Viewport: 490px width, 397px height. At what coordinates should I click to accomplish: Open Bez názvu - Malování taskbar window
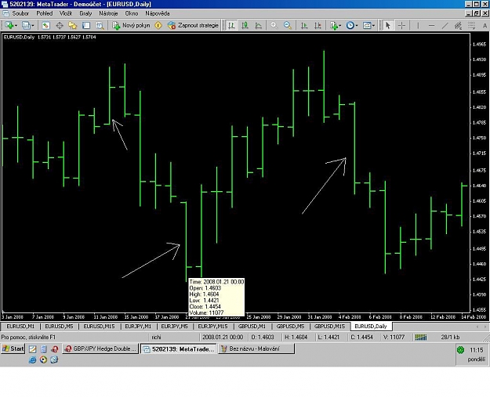click(x=256, y=348)
